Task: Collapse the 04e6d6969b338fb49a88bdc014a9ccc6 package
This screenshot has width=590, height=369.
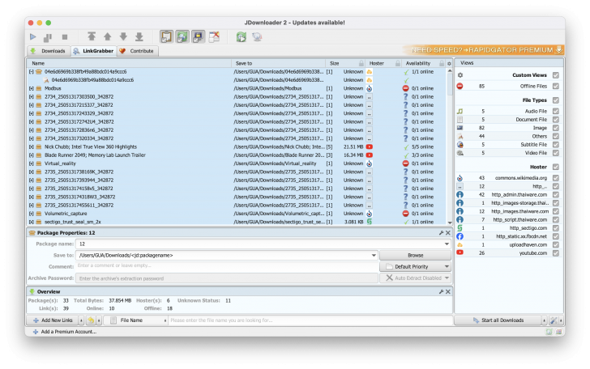Action: tap(32, 72)
